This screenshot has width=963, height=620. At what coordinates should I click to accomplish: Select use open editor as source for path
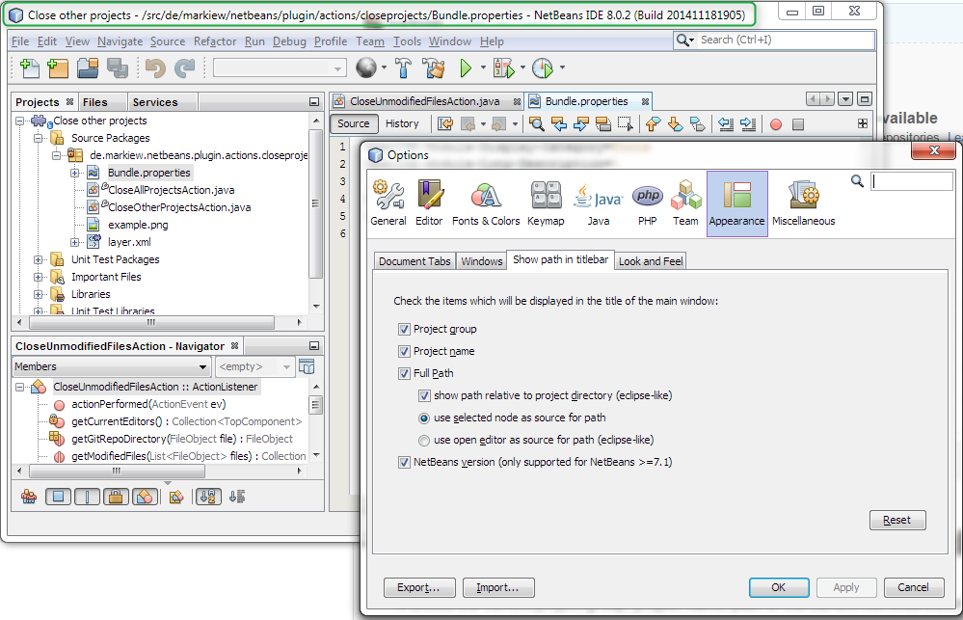click(x=424, y=441)
